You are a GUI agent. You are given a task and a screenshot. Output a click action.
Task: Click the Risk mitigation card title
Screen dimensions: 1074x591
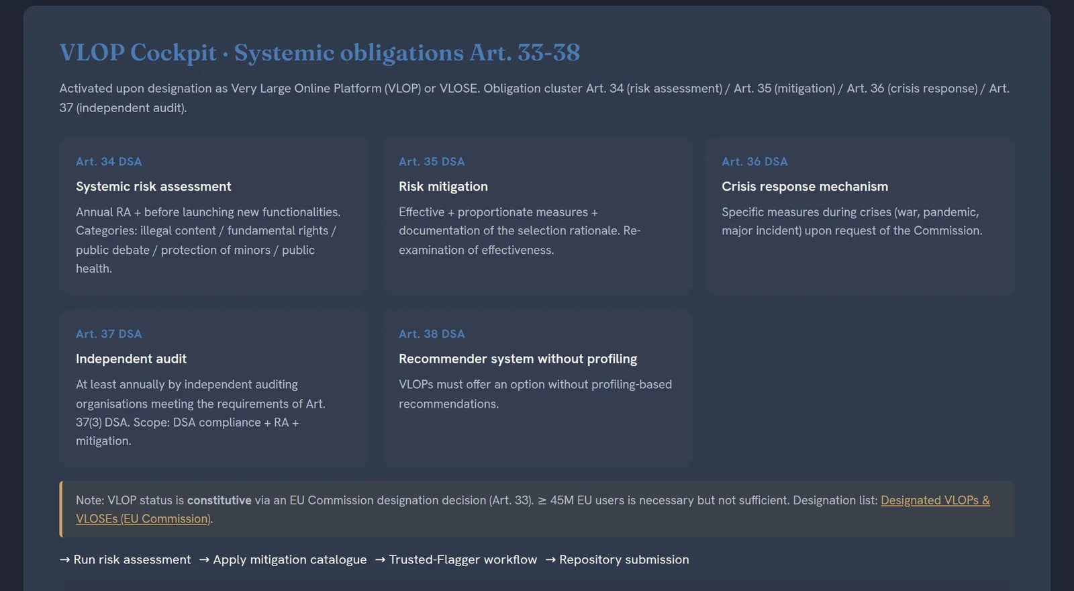click(x=443, y=187)
